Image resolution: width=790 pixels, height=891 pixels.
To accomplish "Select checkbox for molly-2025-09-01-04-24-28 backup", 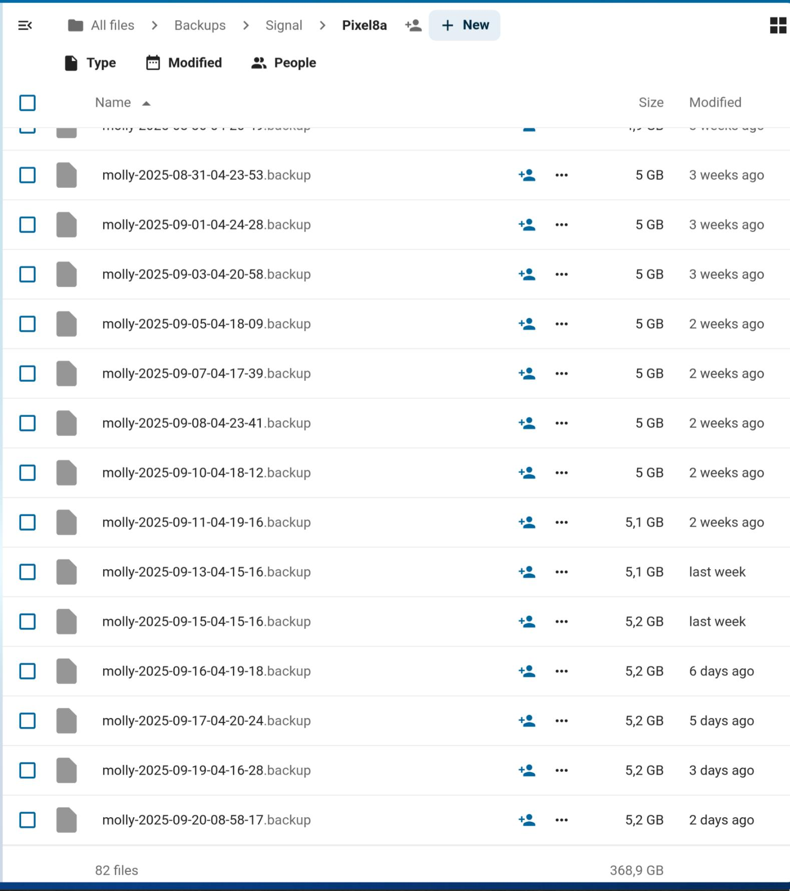I will [x=28, y=225].
